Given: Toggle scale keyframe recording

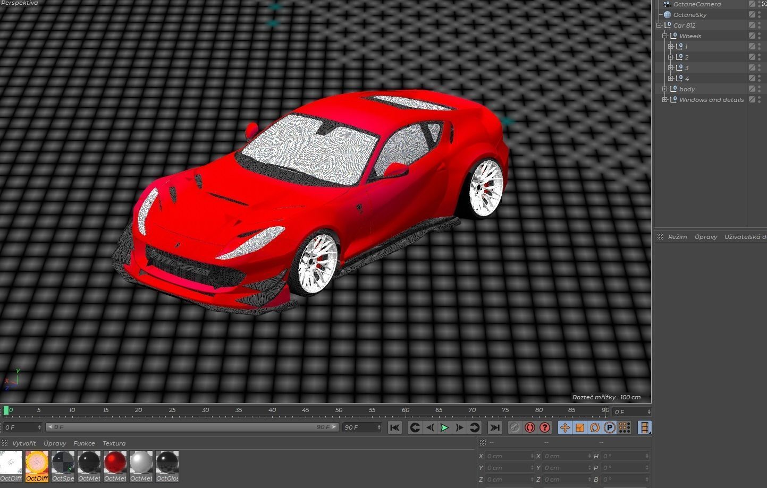Looking at the screenshot, I should coord(580,427).
